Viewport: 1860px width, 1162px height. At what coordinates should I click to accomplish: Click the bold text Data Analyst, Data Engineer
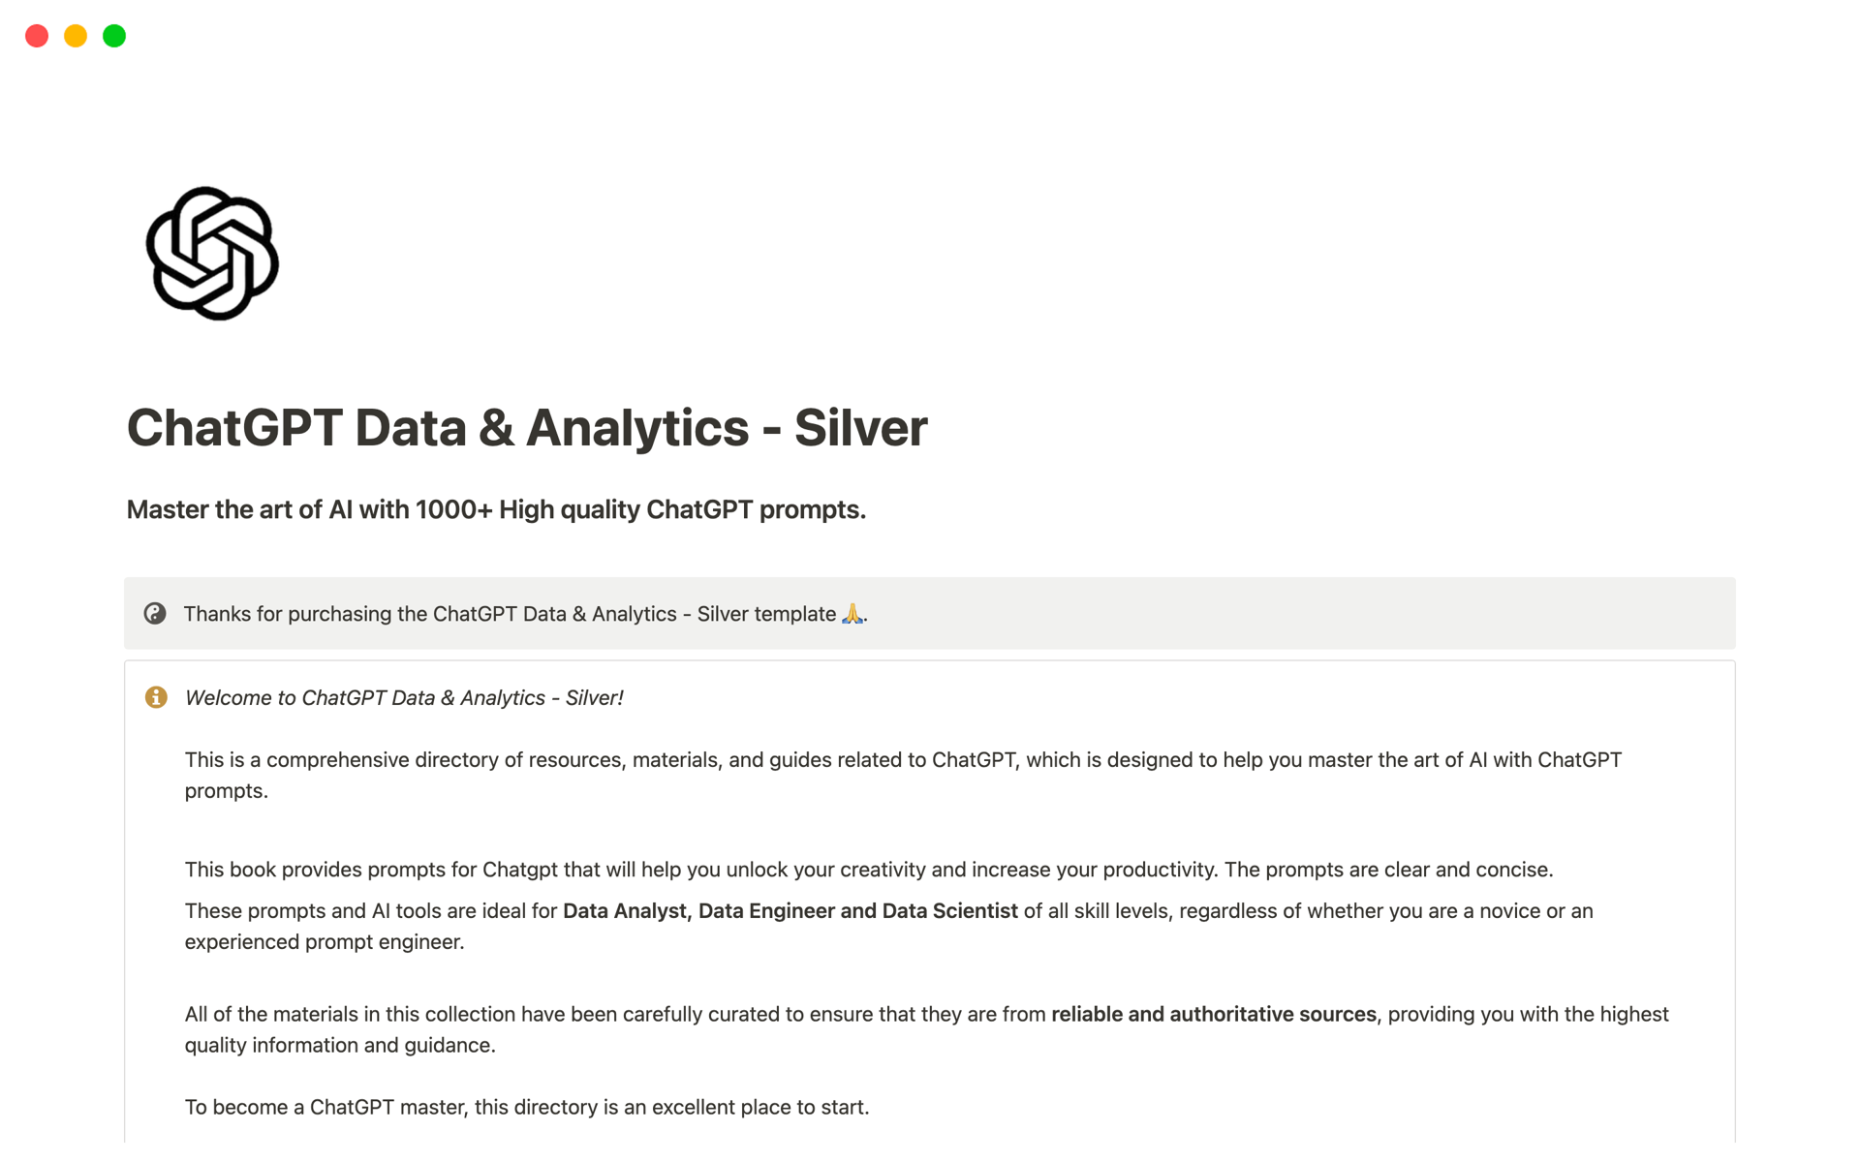[x=790, y=910]
